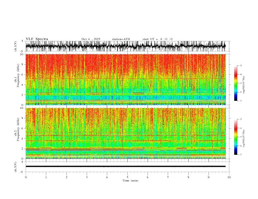The image size is (258, 199).
Task: Click the "ch.3(V)" axis label
Action: coord(16,167)
